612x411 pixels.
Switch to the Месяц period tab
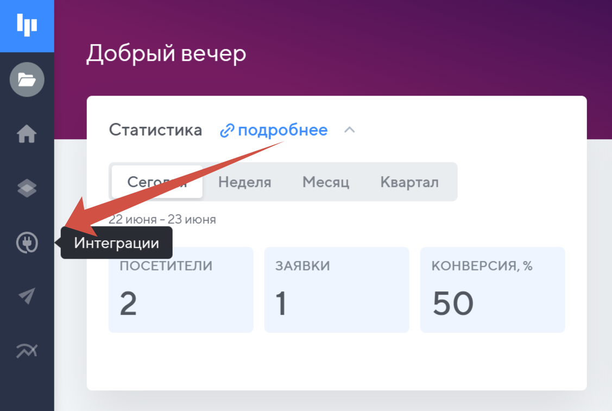[x=326, y=182]
